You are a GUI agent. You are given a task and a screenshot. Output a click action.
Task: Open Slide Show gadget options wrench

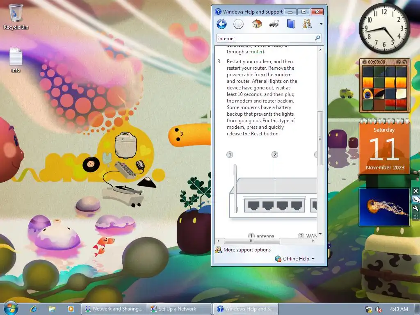coord(415,208)
